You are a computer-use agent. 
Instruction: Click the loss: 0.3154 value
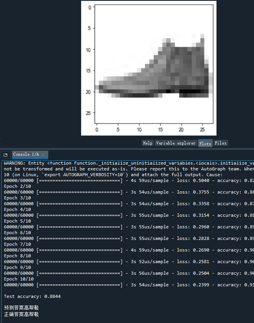click(x=193, y=215)
